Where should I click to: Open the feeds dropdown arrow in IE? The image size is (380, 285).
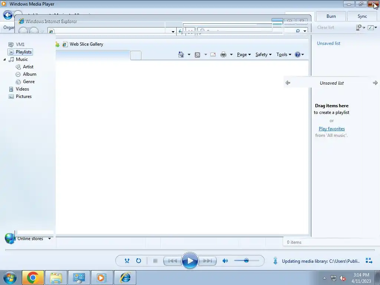pos(206,55)
